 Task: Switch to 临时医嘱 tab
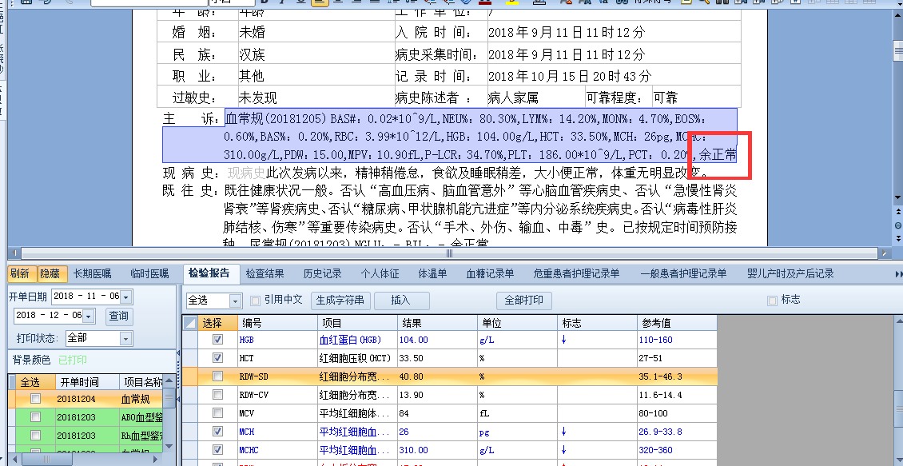(149, 273)
